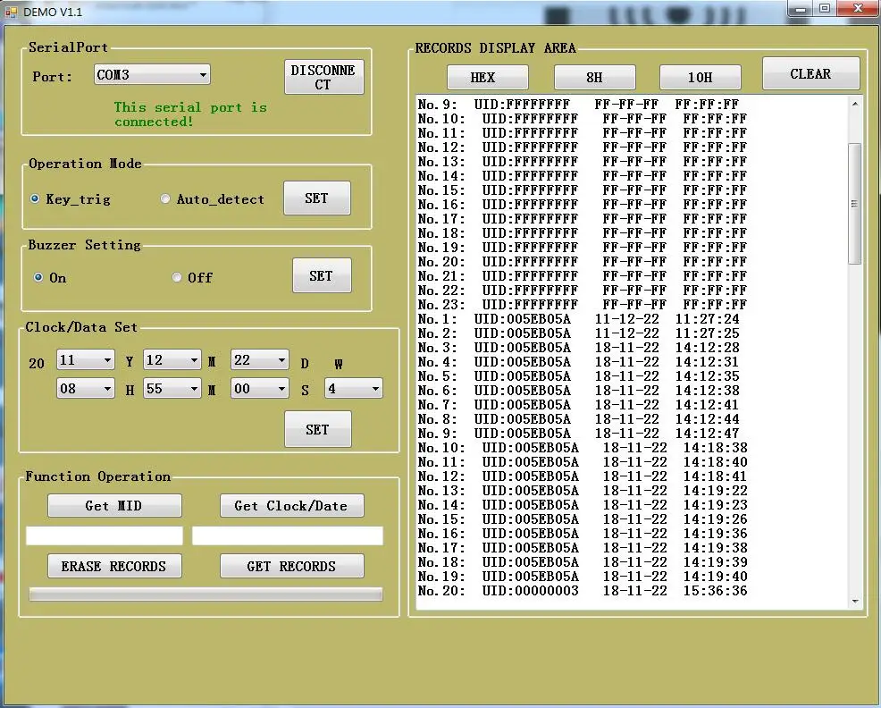
Task: Click the DEMO V1.1 window title icon
Action: (11, 12)
